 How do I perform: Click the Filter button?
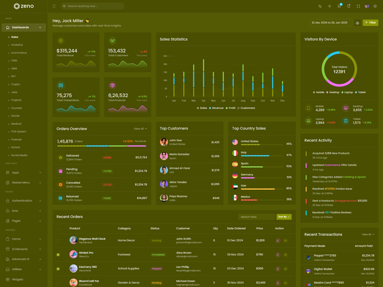click(x=371, y=22)
